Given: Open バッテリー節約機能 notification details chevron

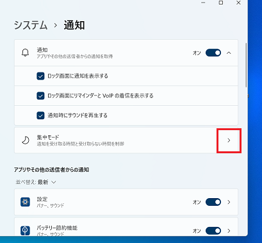Looking at the screenshot, I should [x=229, y=231].
